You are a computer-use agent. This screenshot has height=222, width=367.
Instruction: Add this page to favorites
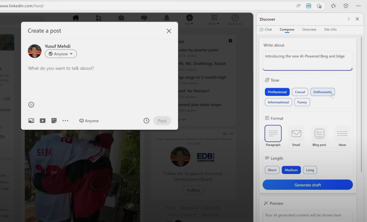pyautogui.click(x=319, y=6)
